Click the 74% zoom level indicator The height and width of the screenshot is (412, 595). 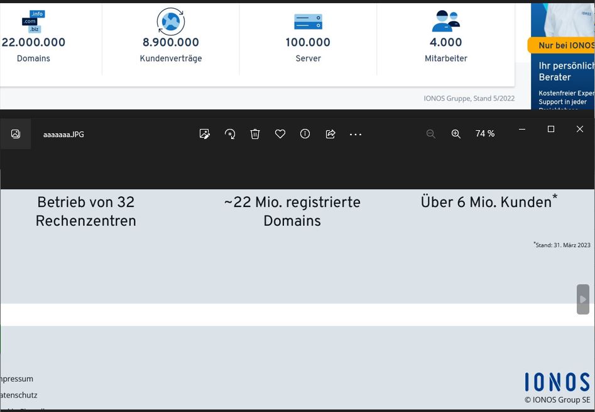point(484,134)
